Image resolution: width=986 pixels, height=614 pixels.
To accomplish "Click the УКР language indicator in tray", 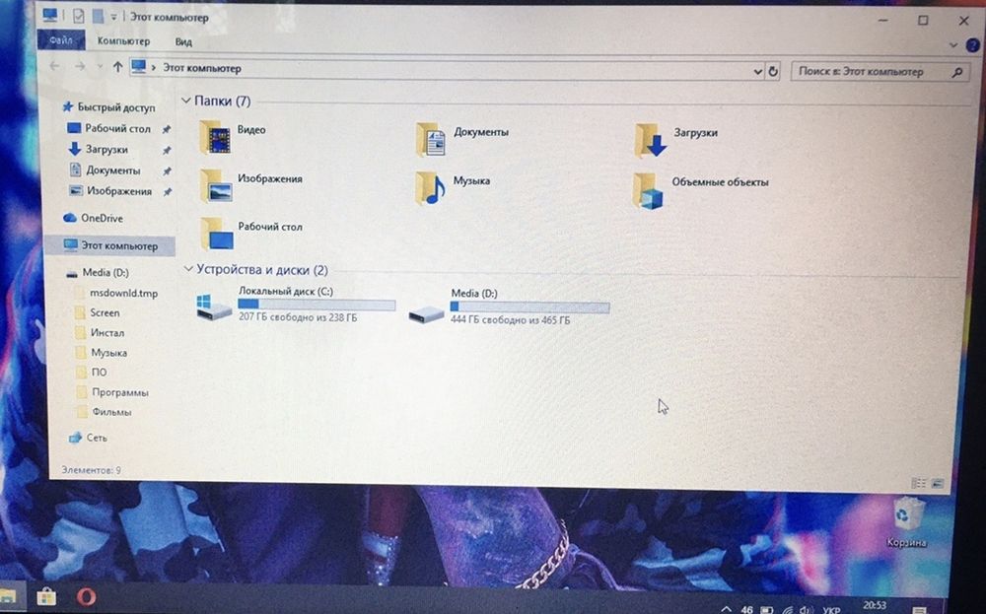I will point(831,610).
